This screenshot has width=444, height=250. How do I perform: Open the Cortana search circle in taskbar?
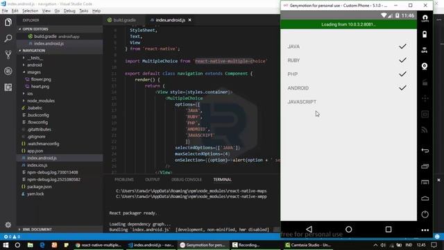coord(17,245)
